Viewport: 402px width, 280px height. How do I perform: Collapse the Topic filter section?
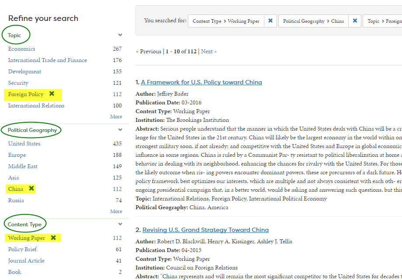pyautogui.click(x=120, y=35)
